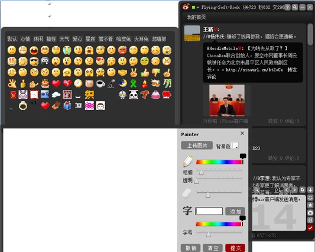The height and width of the screenshot is (252, 315).
Task: Insert the microphone emoticon
Action: [111, 83]
